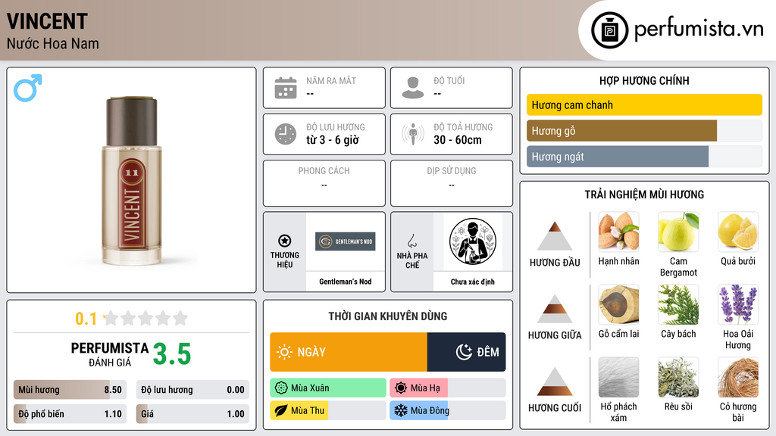
Task: Click the Mùa Hạ sun icon
Action: (401, 388)
